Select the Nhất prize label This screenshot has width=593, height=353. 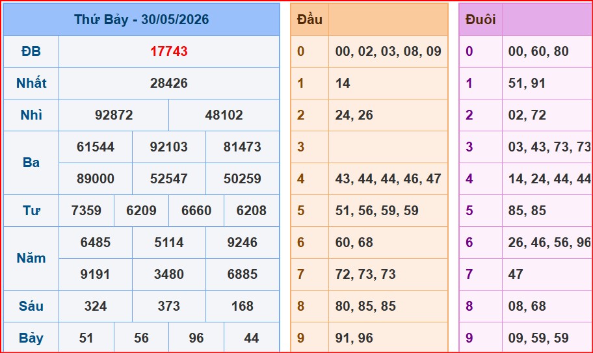point(31,83)
